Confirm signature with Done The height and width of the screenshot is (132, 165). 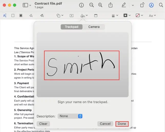(x=122, y=124)
